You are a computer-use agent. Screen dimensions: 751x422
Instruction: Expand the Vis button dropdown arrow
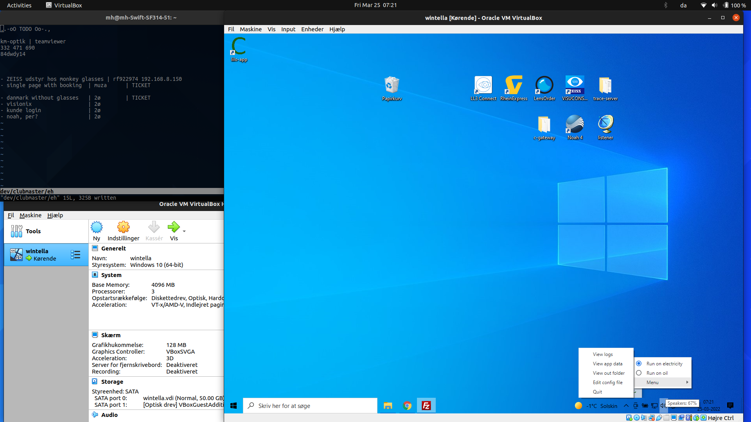pos(184,231)
